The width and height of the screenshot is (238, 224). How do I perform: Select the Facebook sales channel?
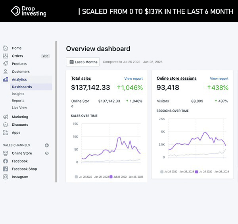20,161
